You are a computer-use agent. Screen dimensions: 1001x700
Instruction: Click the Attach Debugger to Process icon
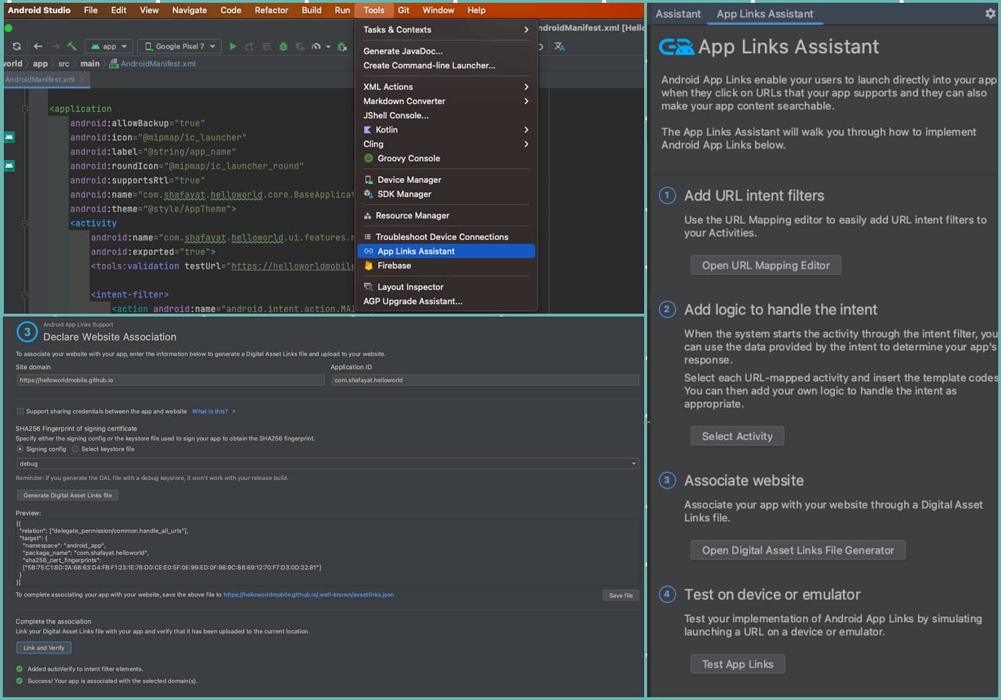(x=342, y=46)
